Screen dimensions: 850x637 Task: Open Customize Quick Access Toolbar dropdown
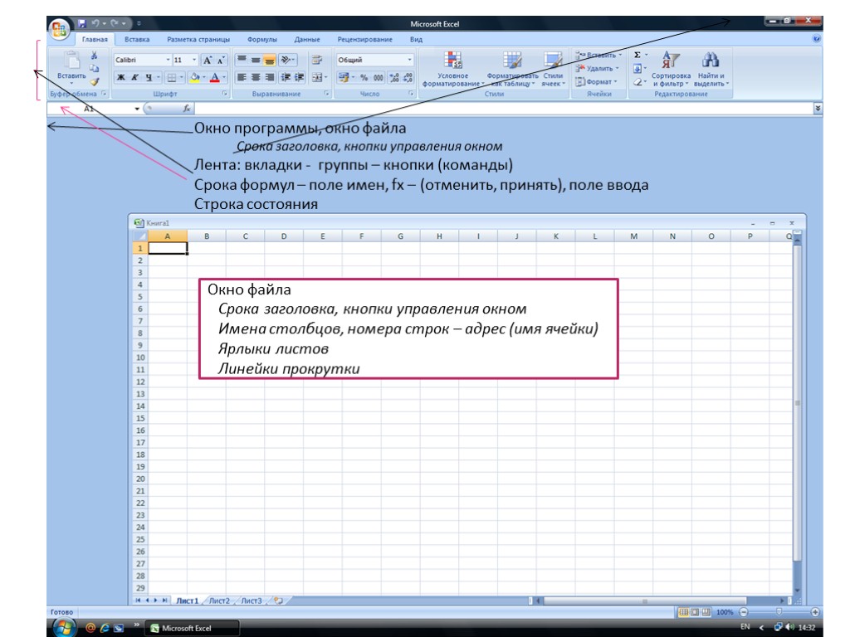coord(139,23)
